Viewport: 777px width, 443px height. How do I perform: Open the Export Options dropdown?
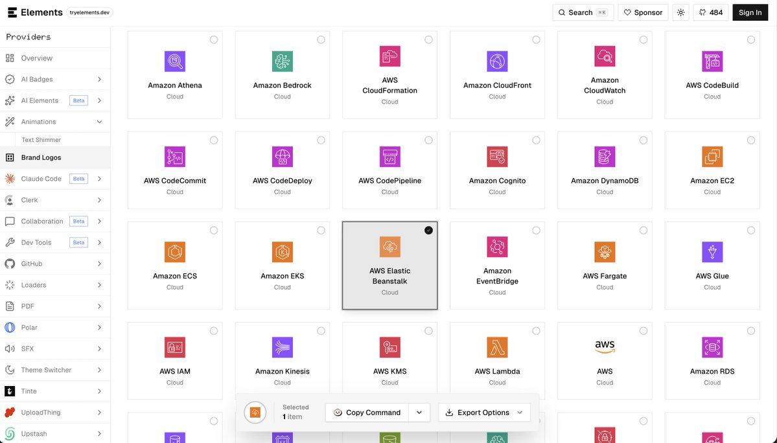click(x=484, y=413)
